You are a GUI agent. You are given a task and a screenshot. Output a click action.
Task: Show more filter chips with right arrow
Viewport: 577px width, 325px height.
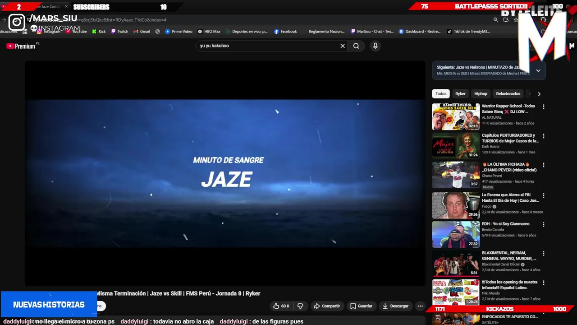(539, 94)
